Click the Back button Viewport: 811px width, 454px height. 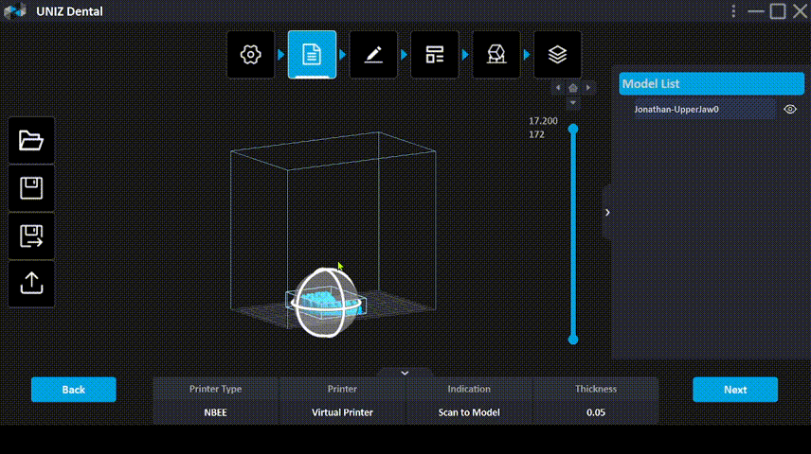74,390
